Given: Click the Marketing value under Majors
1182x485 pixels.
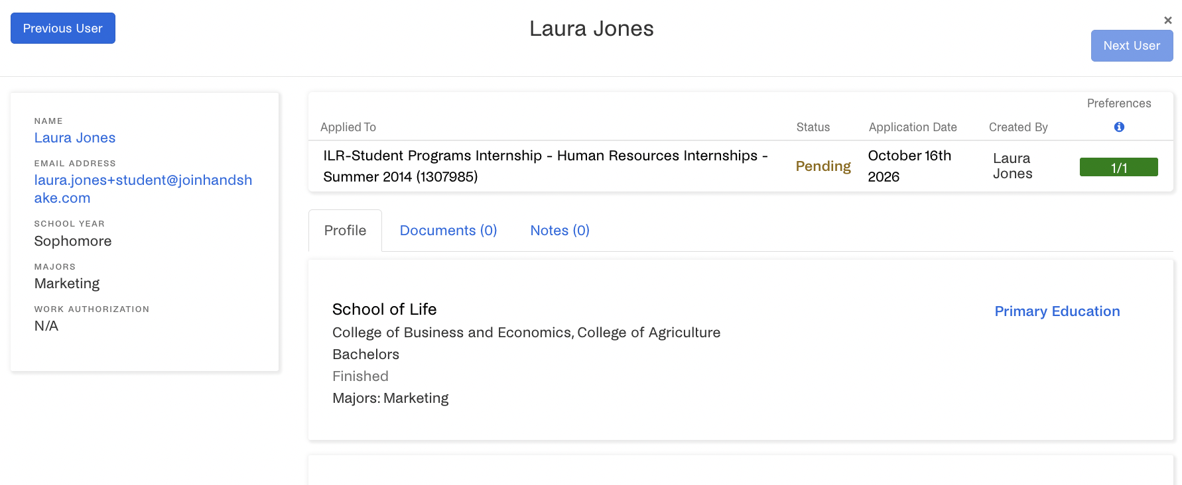Looking at the screenshot, I should coord(67,284).
